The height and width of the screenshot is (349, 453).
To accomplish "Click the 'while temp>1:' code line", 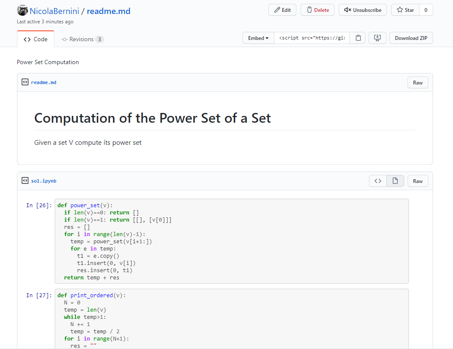I will 85,317.
